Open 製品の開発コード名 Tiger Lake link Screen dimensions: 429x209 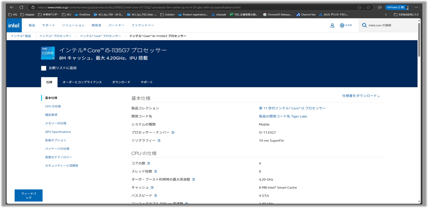pos(283,116)
